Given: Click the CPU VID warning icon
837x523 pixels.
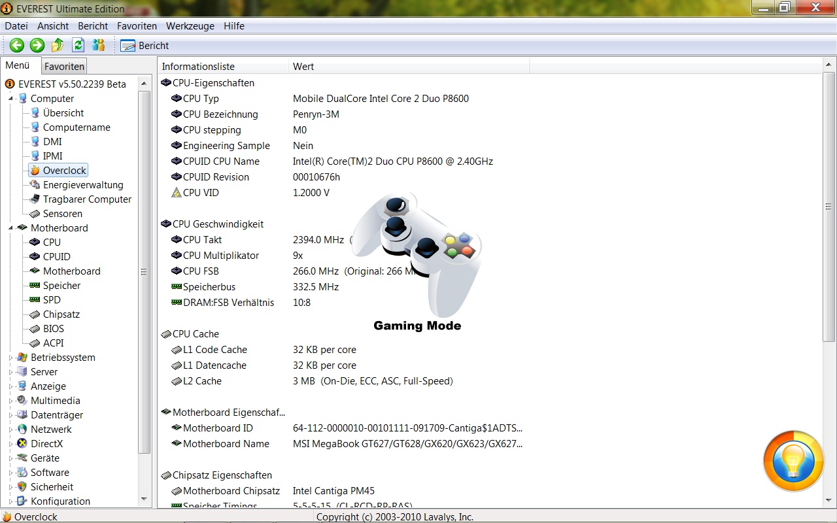Looking at the screenshot, I should pos(177,193).
